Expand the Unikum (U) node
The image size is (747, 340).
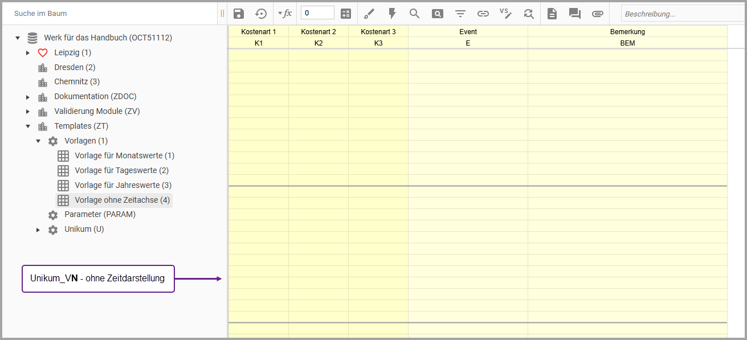click(x=38, y=230)
